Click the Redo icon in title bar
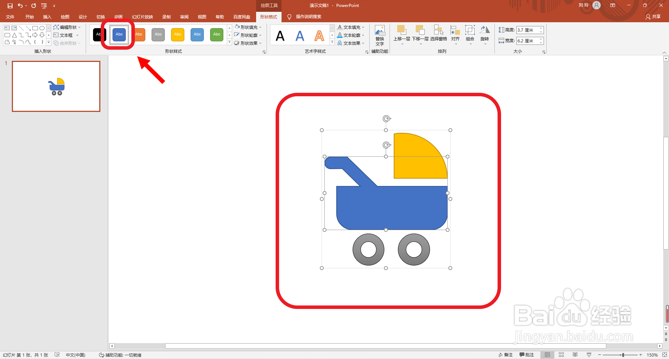 (33, 6)
